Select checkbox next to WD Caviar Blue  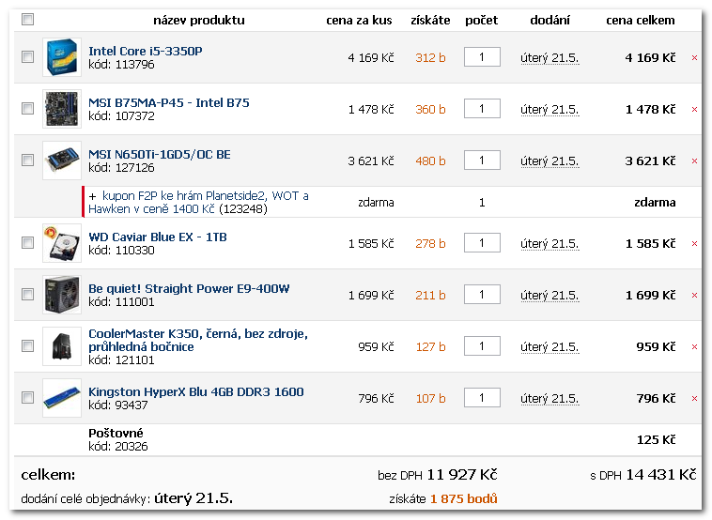click(27, 243)
